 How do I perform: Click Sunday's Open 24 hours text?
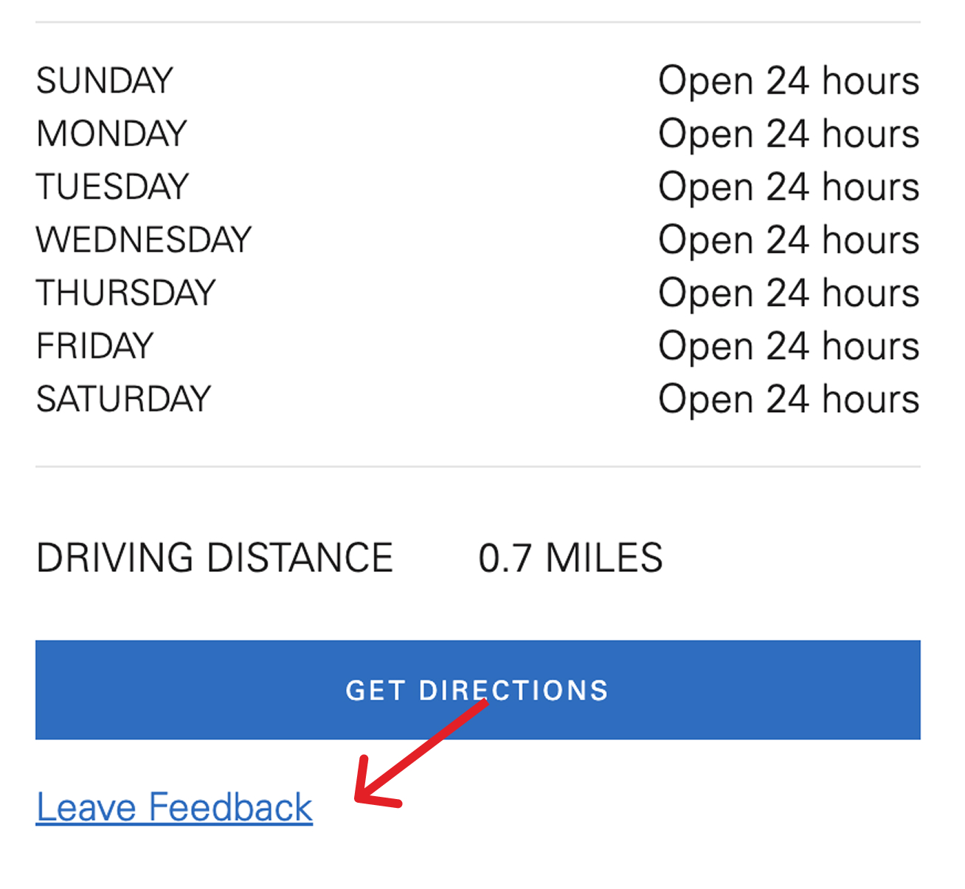pyautogui.click(x=789, y=80)
